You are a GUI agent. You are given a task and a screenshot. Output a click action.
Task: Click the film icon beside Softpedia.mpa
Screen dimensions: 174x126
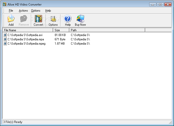click(5, 39)
